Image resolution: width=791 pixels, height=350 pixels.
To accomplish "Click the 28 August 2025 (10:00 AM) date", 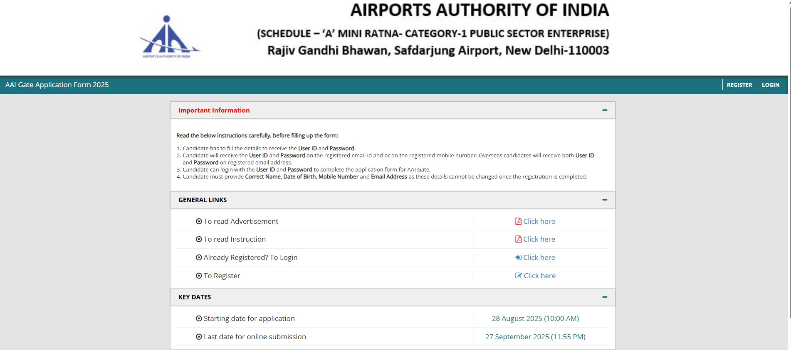I will (535, 318).
